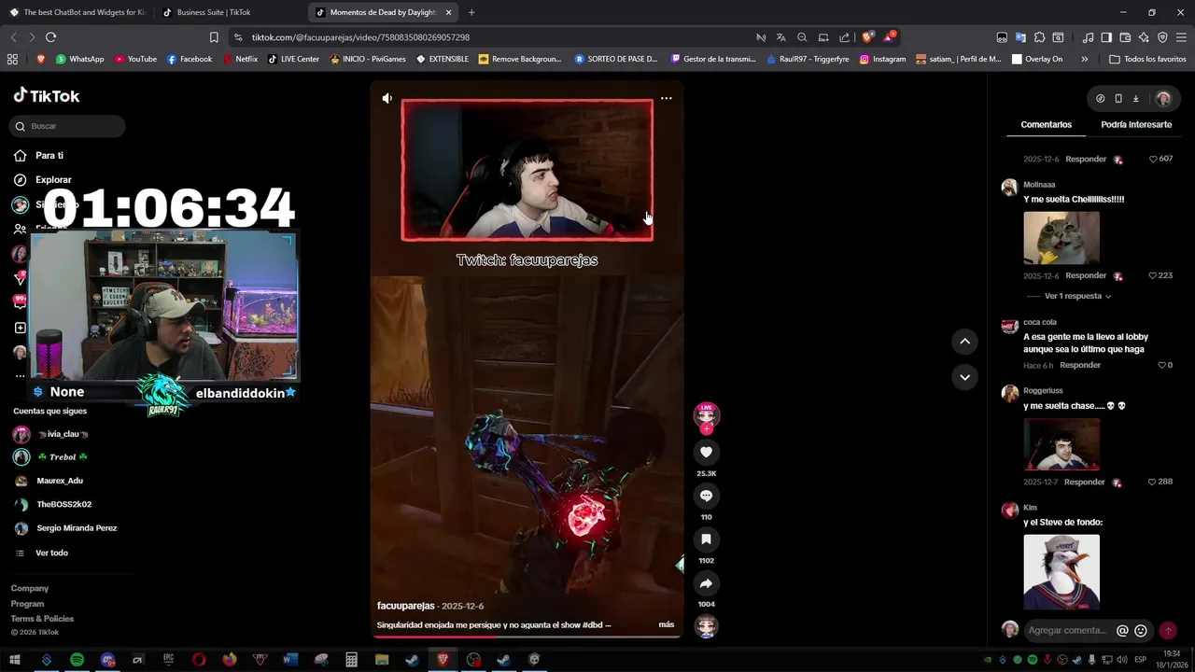1195x672 pixels.
Task: Reply to Roggerluss's comment with Responder
Action: pos(1086,482)
